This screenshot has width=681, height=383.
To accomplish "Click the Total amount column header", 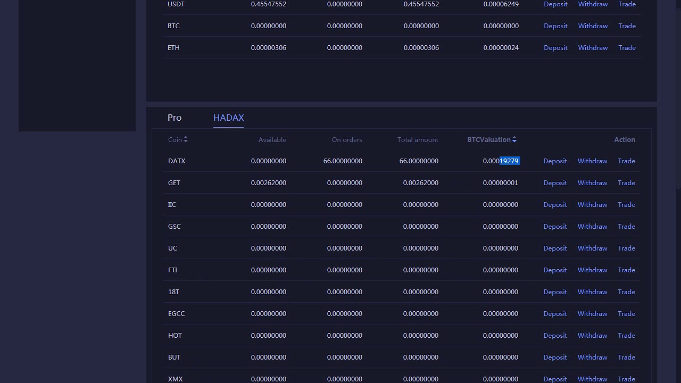I will 418,139.
